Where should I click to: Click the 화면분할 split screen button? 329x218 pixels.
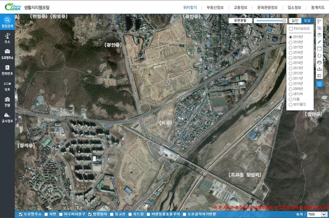pos(240,21)
